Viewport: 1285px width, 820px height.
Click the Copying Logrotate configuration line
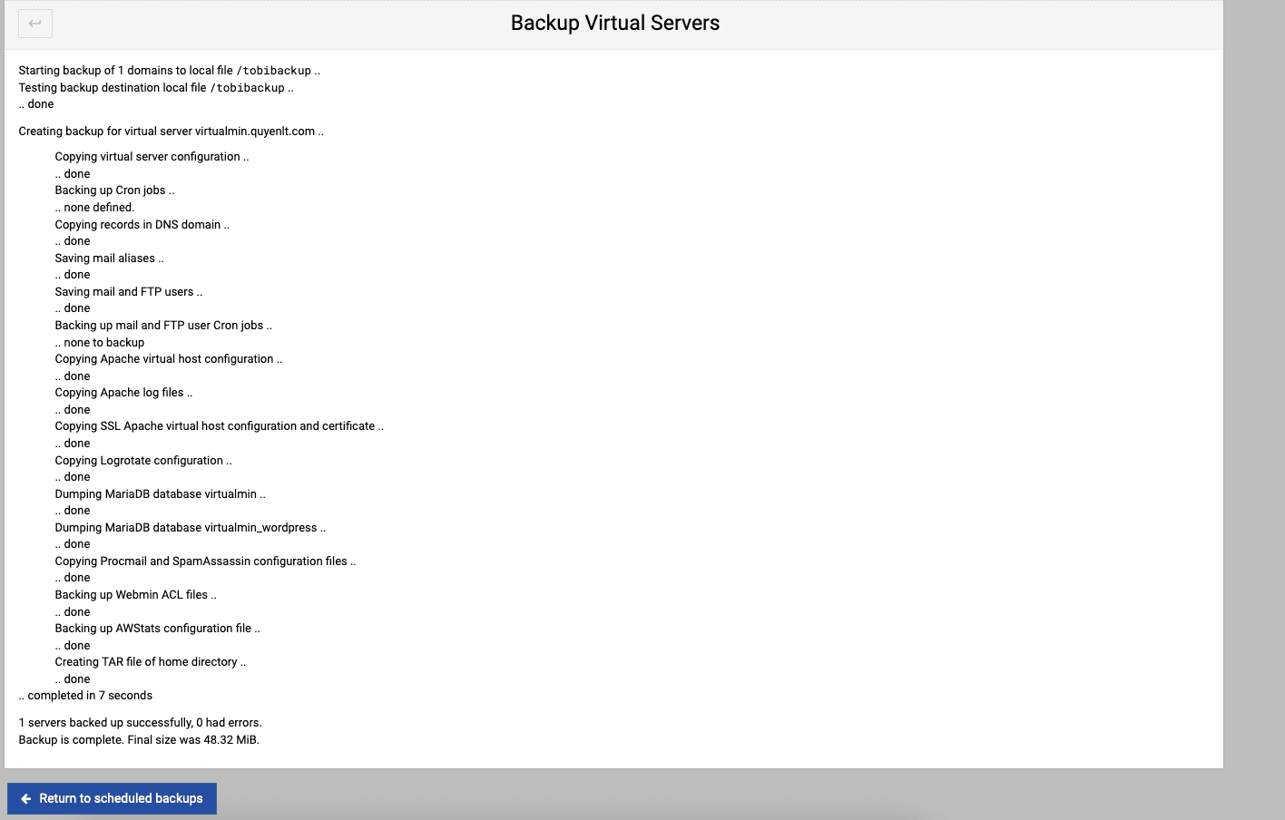pyautogui.click(x=143, y=461)
